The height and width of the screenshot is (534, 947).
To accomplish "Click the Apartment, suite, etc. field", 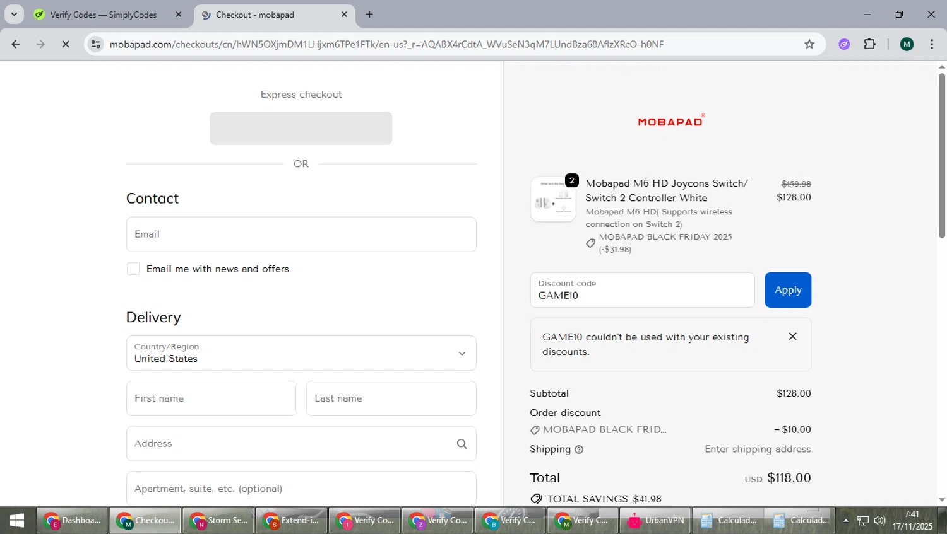I will [301, 489].
